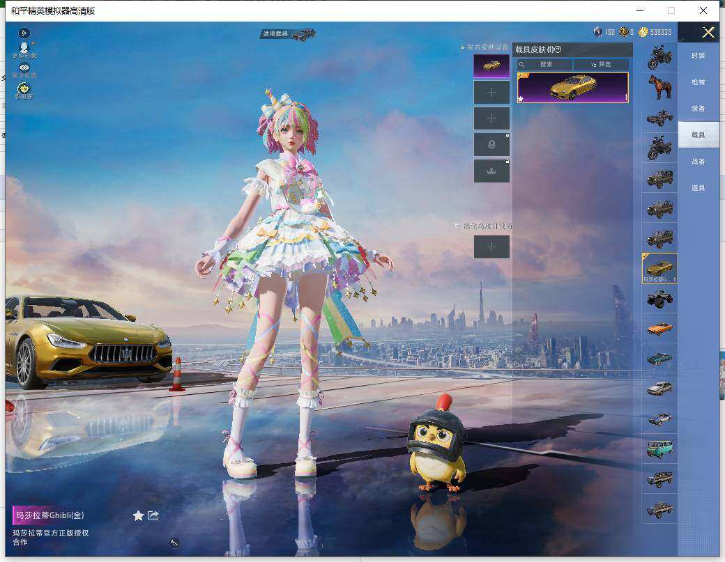Select the buggy in the vehicle list
This screenshot has width=725, height=562.
coord(659,117)
